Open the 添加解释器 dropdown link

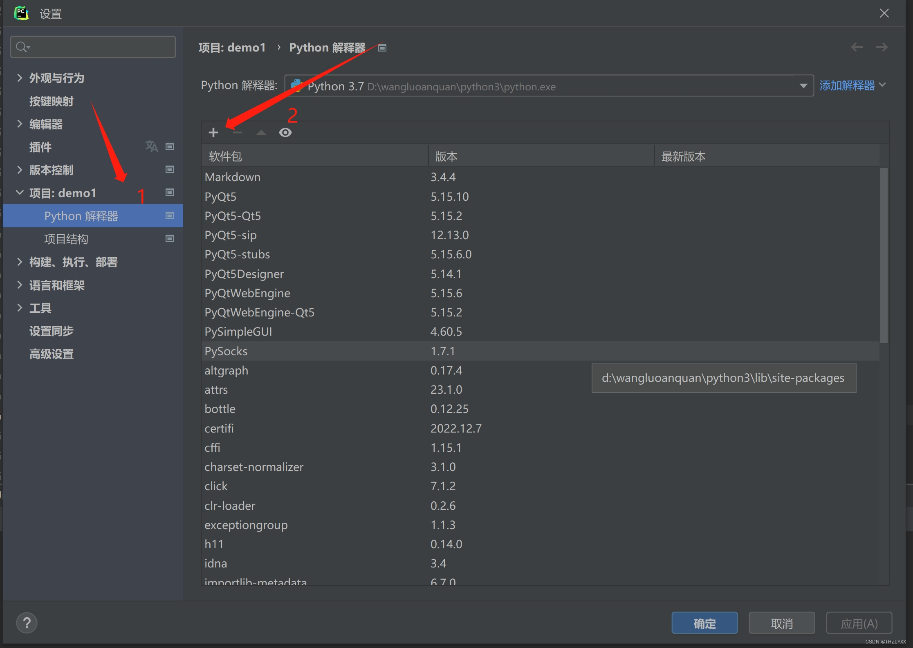(x=852, y=85)
